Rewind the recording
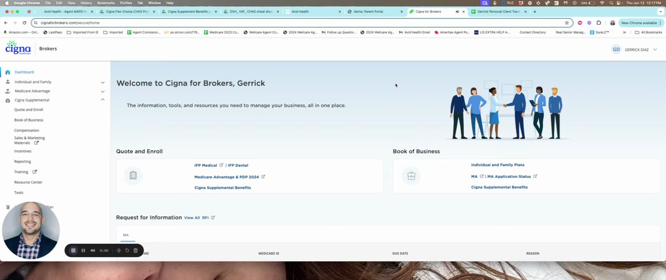The width and height of the screenshot is (666, 280). tap(93, 250)
